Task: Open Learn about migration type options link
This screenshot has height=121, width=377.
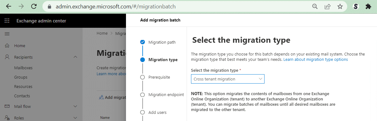Action: (315, 59)
